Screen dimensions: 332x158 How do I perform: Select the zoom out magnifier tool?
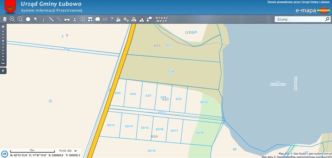click(20, 19)
